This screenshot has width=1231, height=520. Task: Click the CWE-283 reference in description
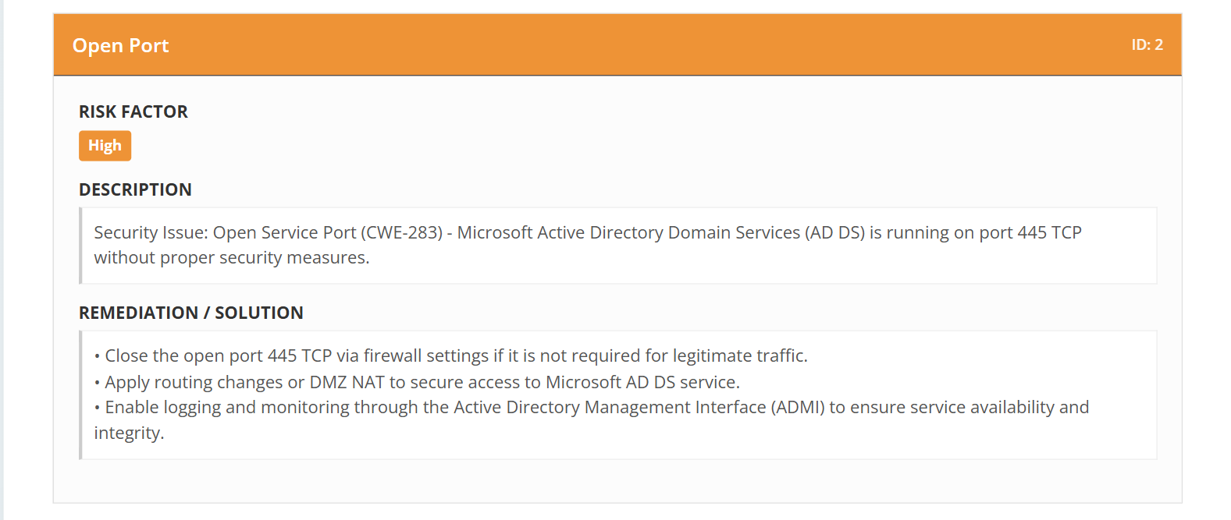(x=404, y=232)
